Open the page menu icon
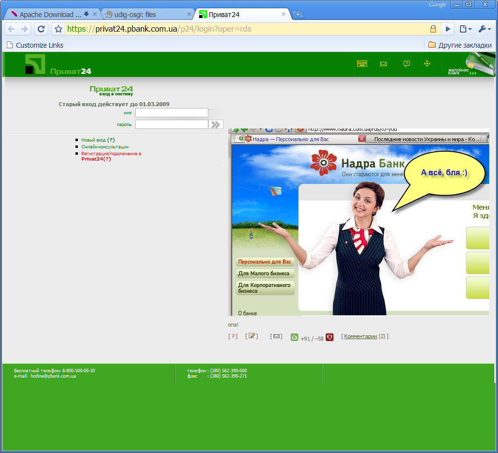The image size is (498, 453). point(465,29)
